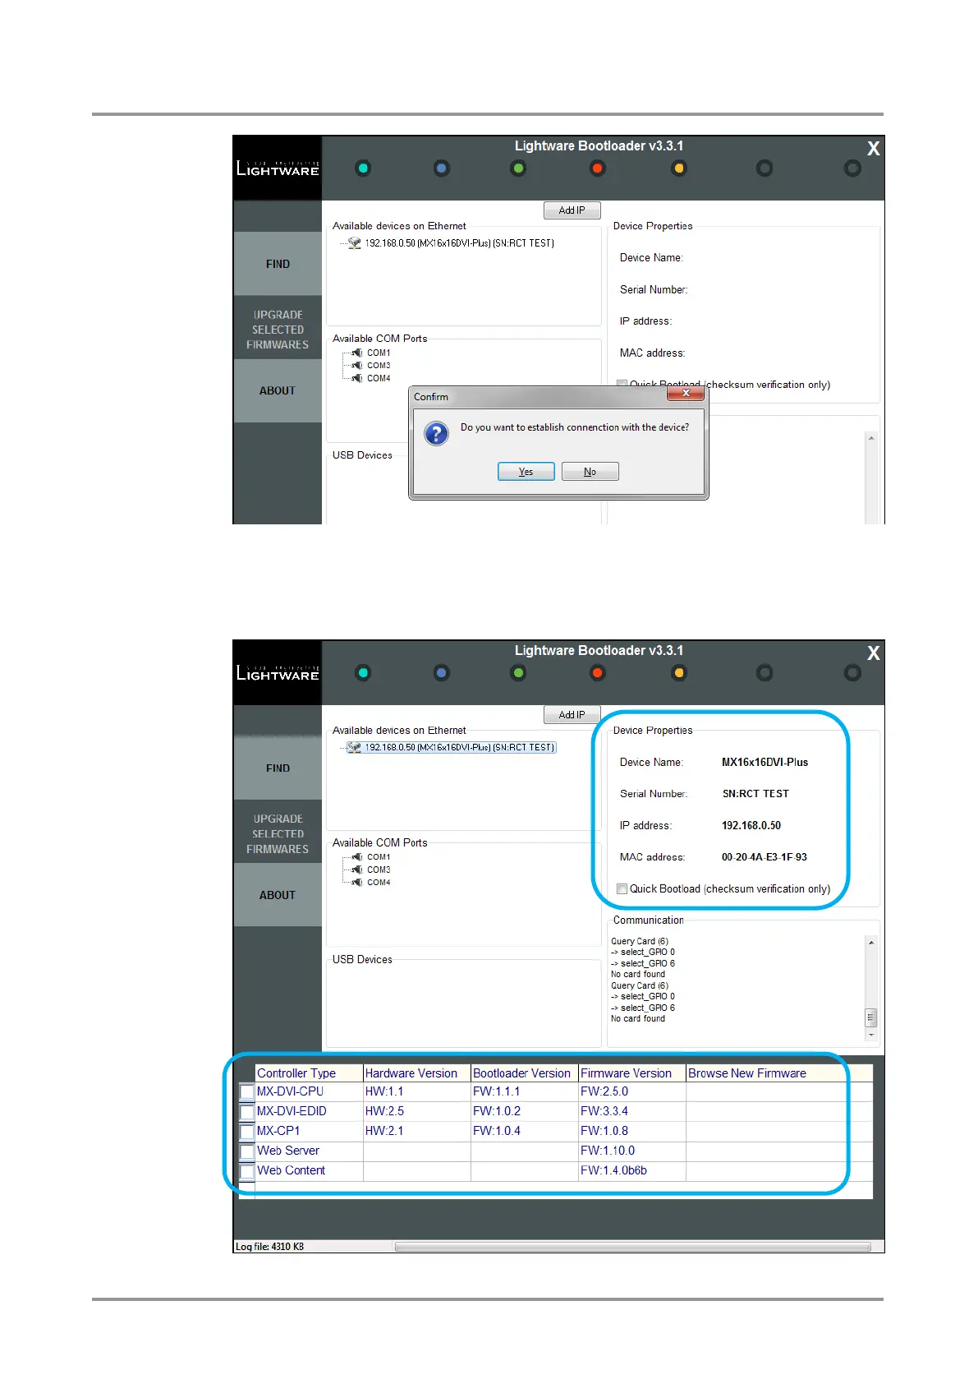Screen dimensions: 978x1384
Task: Choose UPGRADE SELECTED FIRMWARES in upper window
Action: point(278,330)
